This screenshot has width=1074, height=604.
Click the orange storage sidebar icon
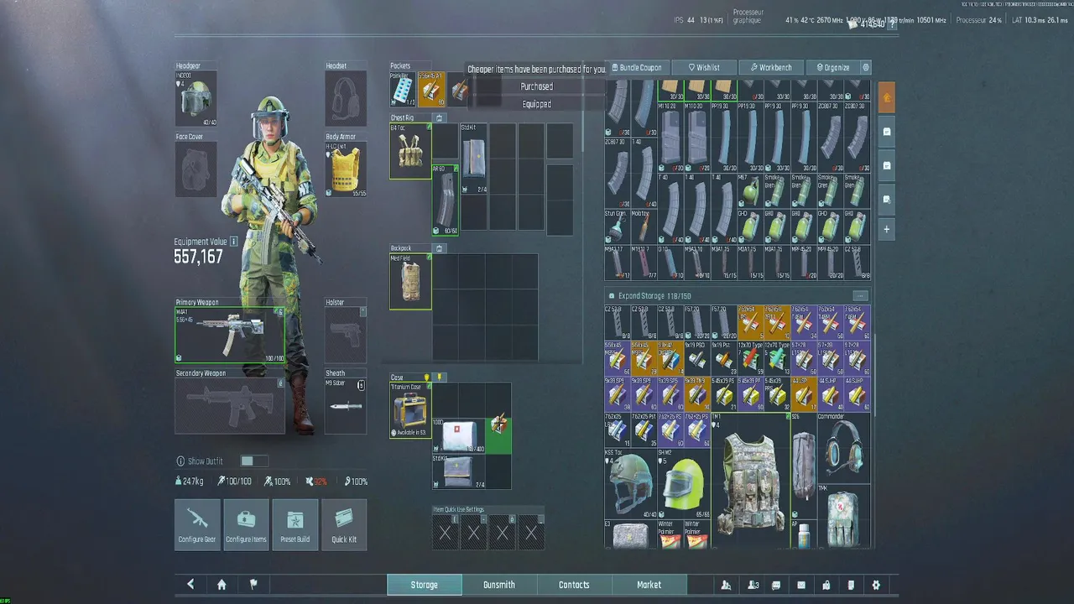click(887, 98)
